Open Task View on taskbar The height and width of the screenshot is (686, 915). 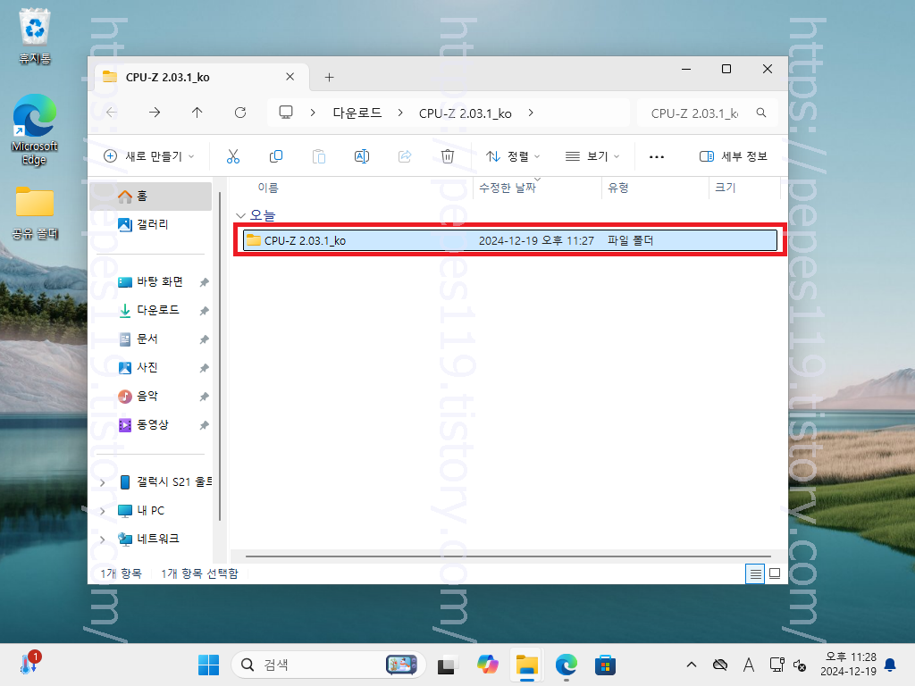coord(447,665)
